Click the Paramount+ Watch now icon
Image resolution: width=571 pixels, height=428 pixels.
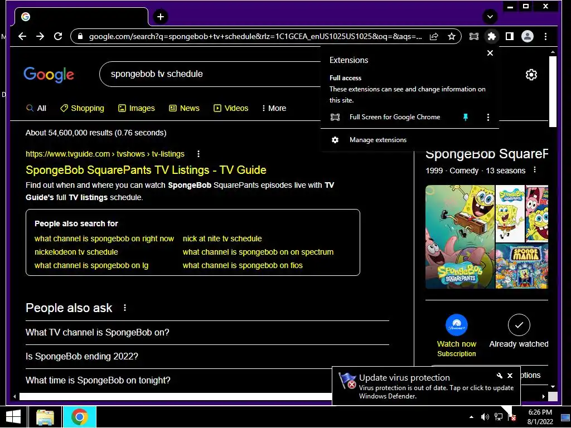(457, 325)
